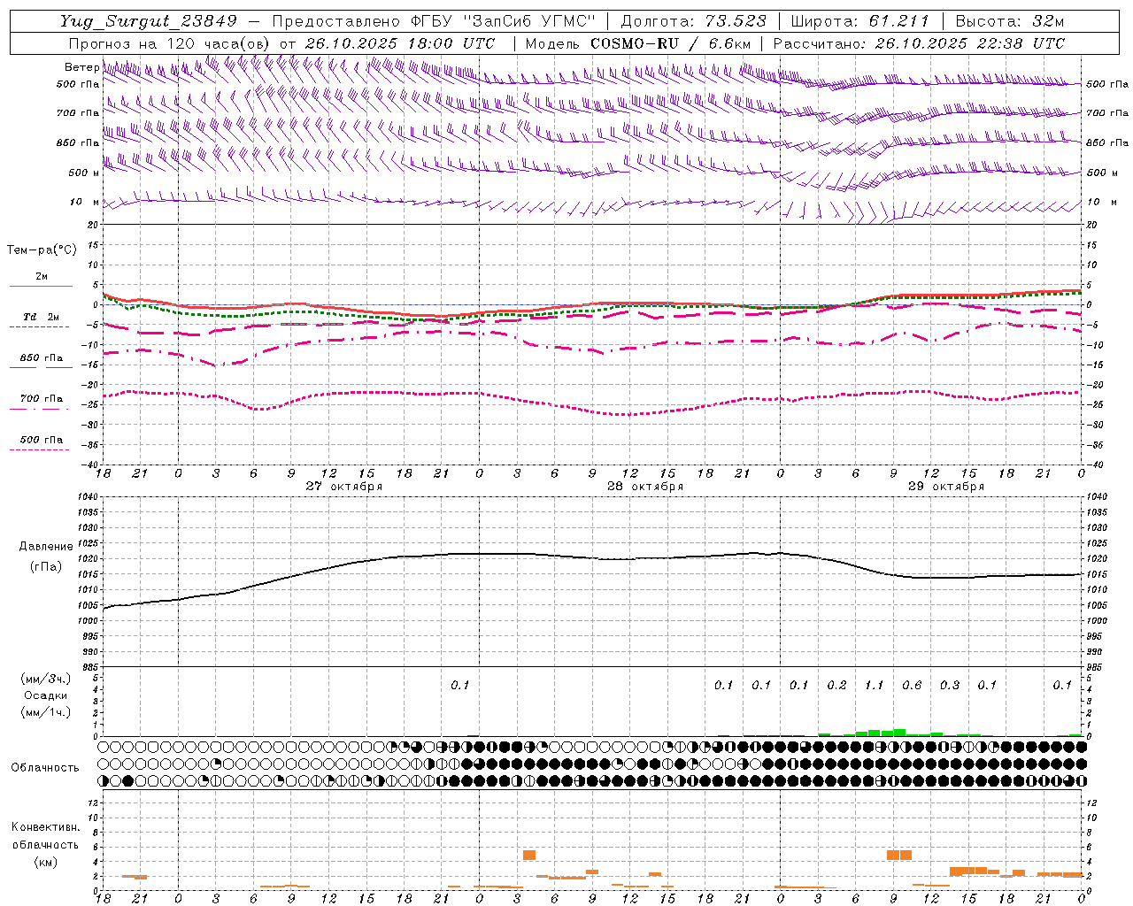Click the station name Yug_Surgut_23849
Viewport: 1133px width, 906px height.
pyautogui.click(x=149, y=21)
